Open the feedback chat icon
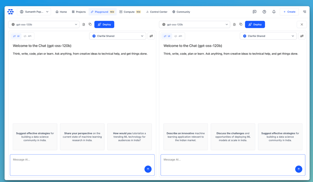The width and height of the screenshot is (313, 182). click(x=254, y=12)
